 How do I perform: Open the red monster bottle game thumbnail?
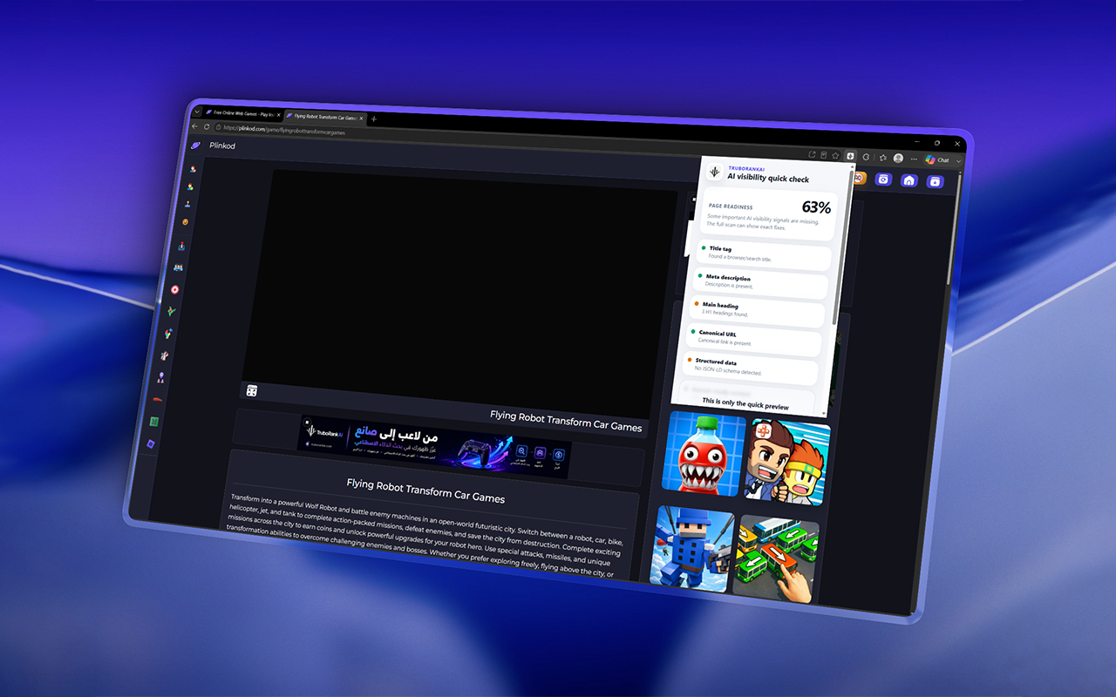tap(703, 454)
